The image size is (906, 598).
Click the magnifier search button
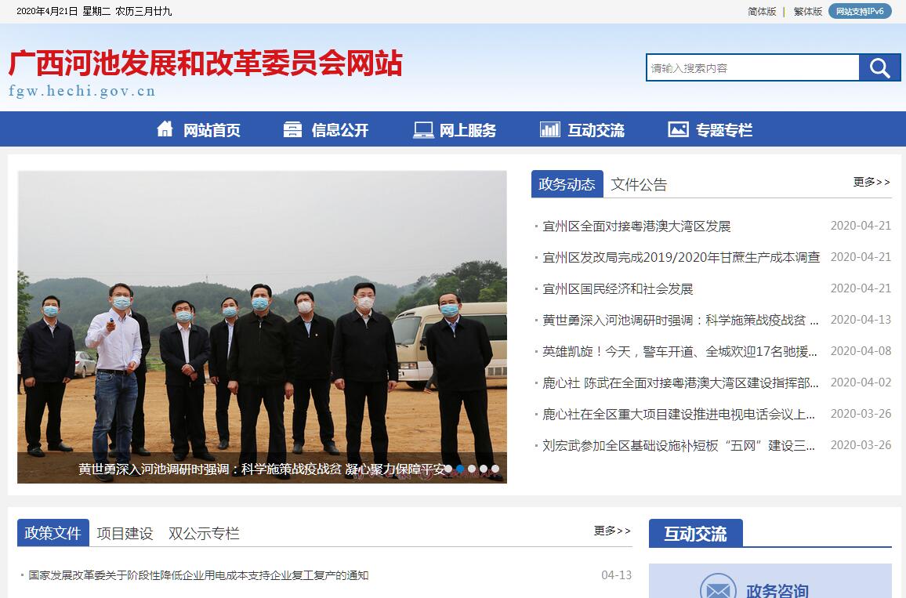[879, 67]
